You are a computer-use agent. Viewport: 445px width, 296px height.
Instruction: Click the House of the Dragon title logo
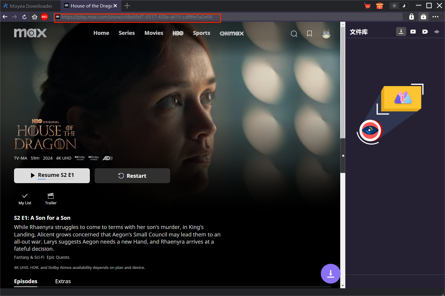45,134
